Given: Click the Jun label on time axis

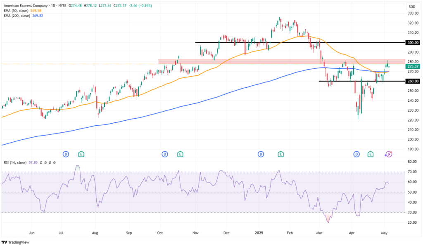Looking at the screenshot, I should pyautogui.click(x=31, y=233).
